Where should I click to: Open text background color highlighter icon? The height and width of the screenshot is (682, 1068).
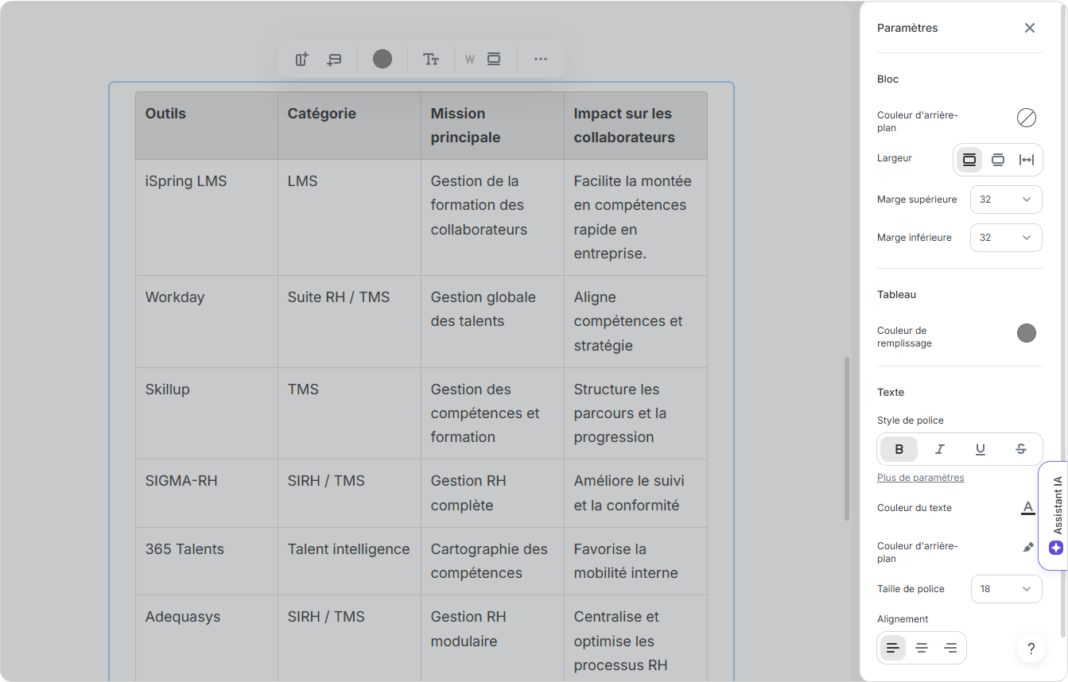(1027, 547)
